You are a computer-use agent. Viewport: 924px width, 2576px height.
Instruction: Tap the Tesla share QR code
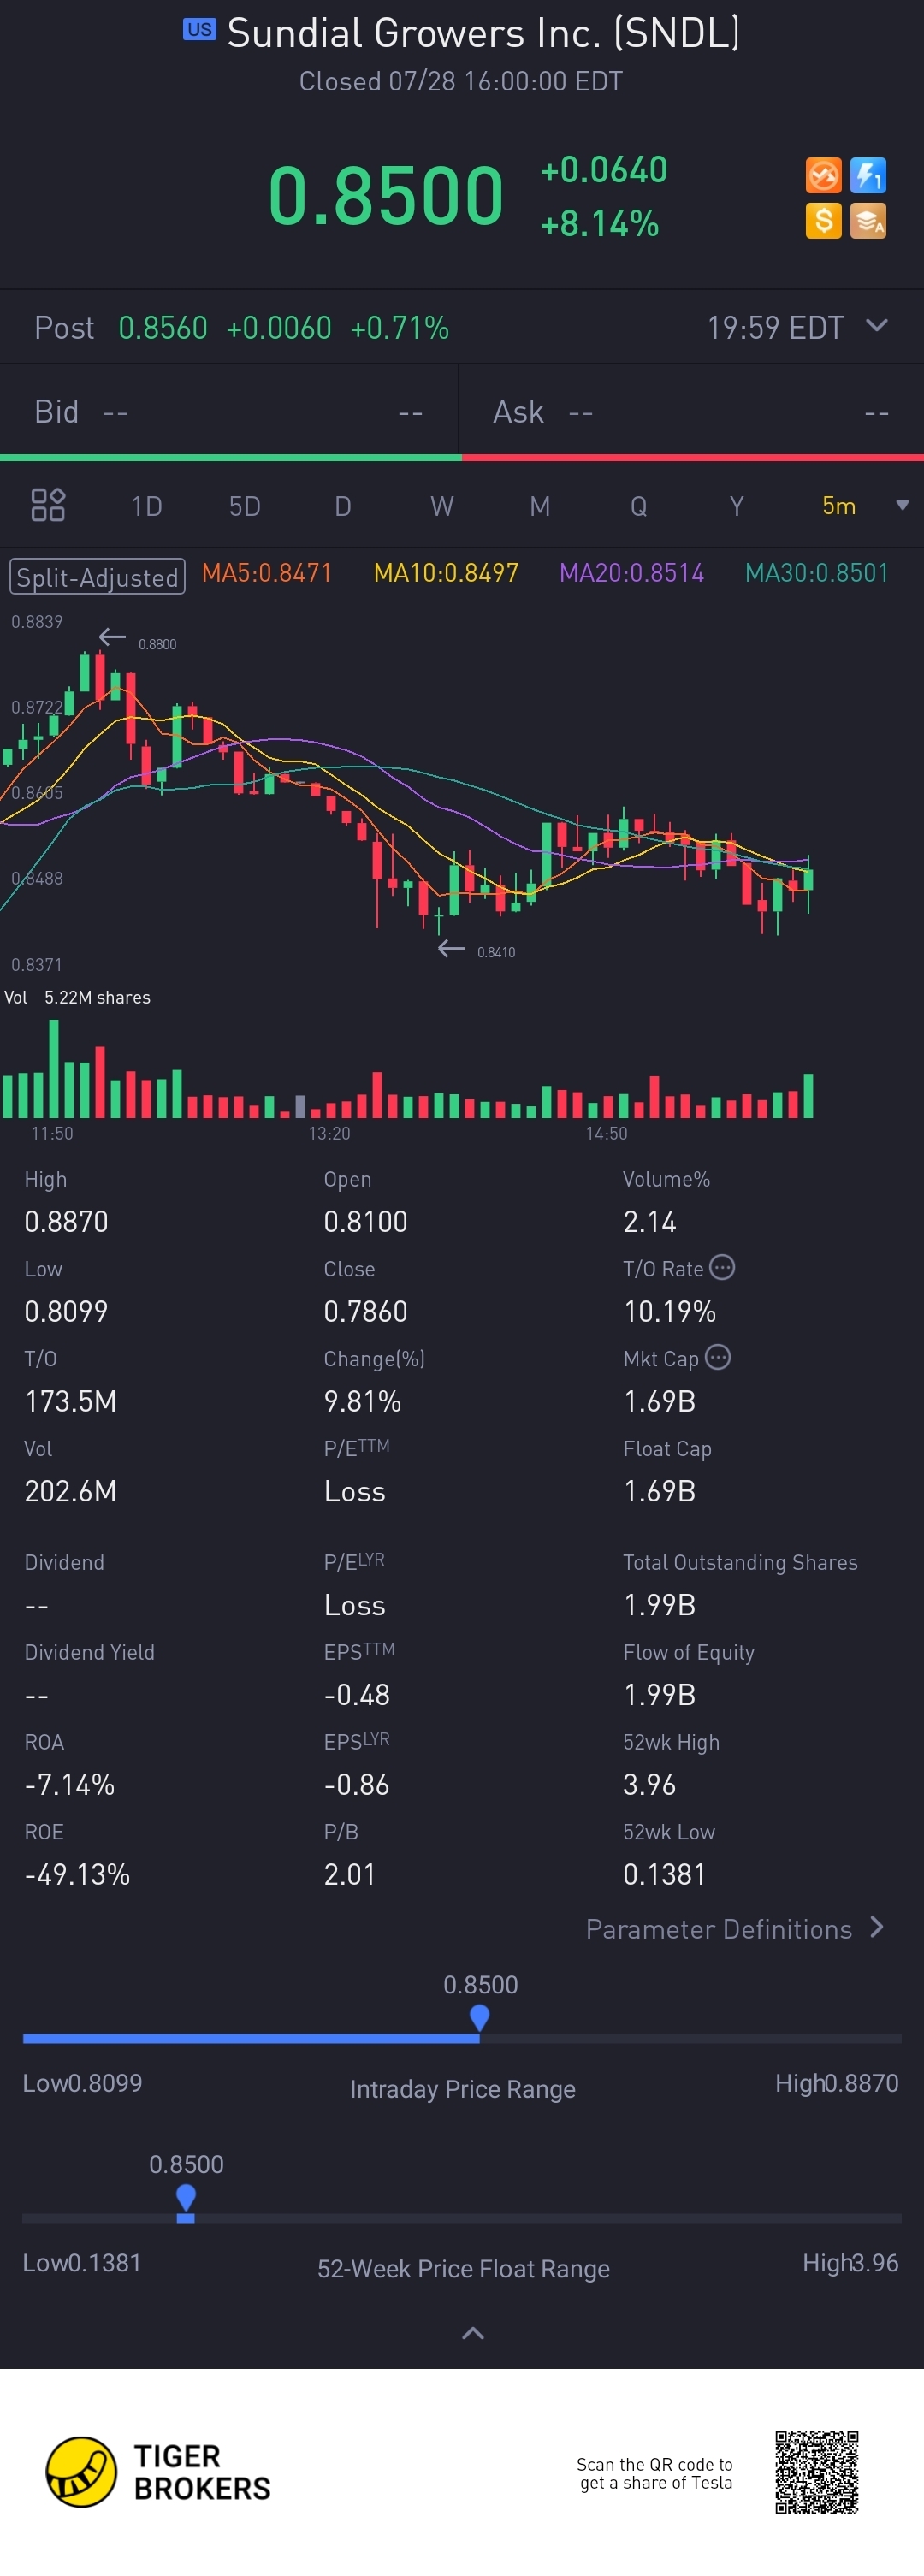(x=816, y=2472)
